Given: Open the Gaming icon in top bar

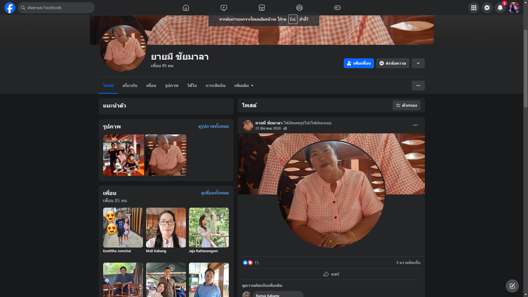Looking at the screenshot, I should click(x=337, y=8).
